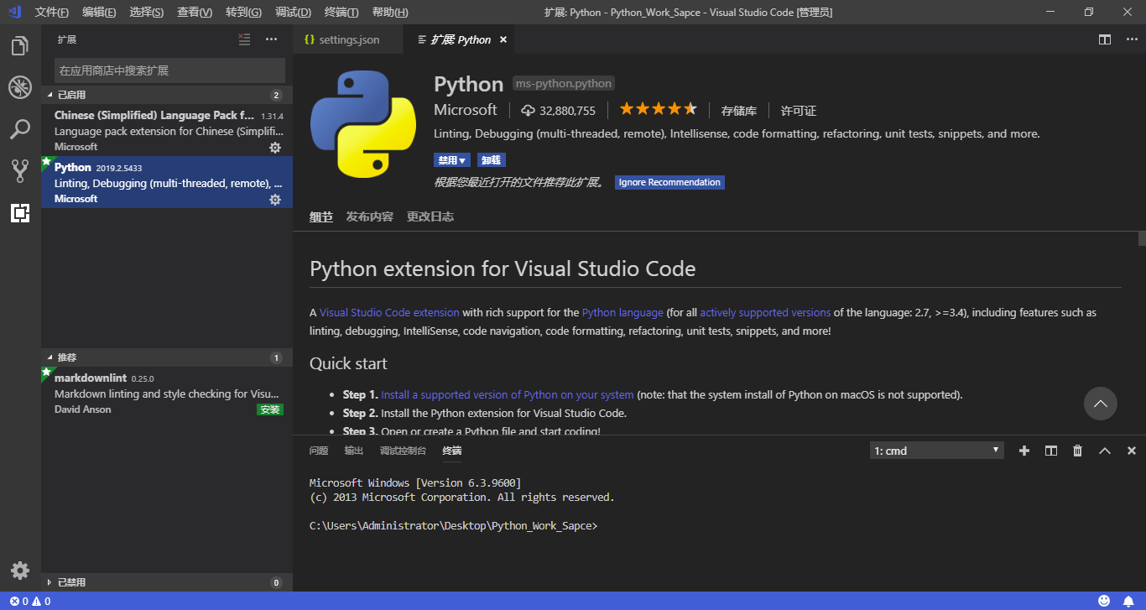Collapse the 推荐 section

[x=167, y=357]
